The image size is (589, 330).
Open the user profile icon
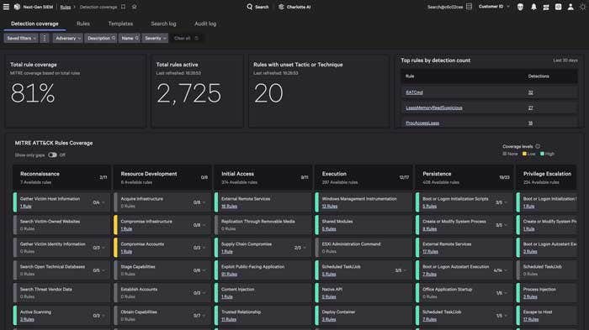pos(570,7)
